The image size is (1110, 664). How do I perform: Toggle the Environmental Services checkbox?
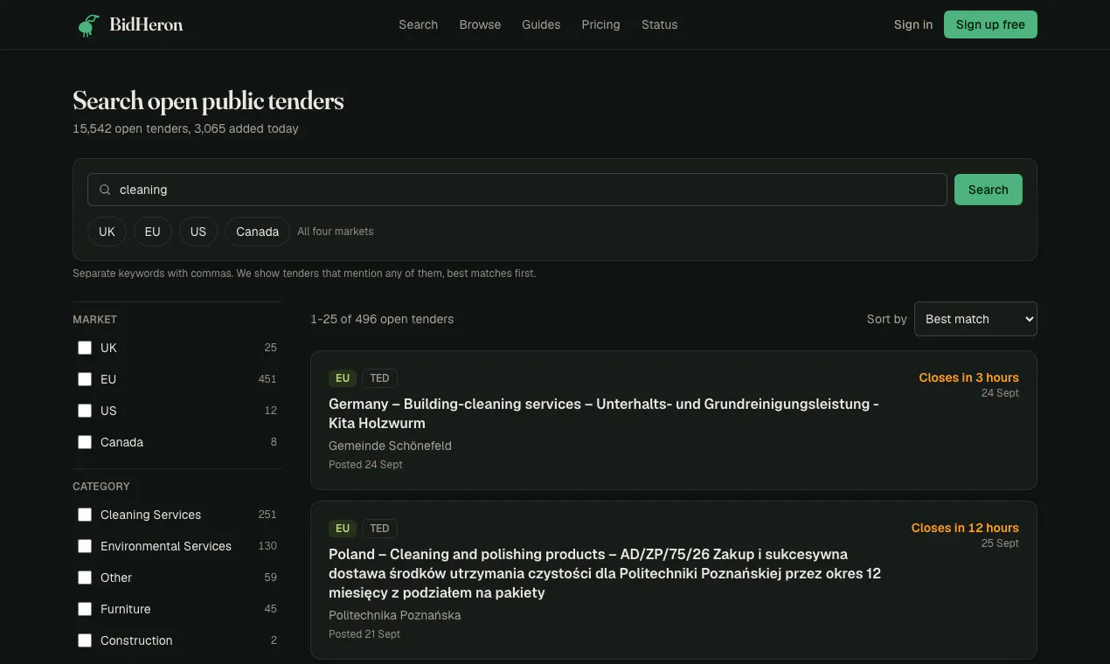tap(85, 546)
